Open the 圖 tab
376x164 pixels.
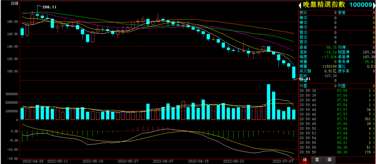329,159
